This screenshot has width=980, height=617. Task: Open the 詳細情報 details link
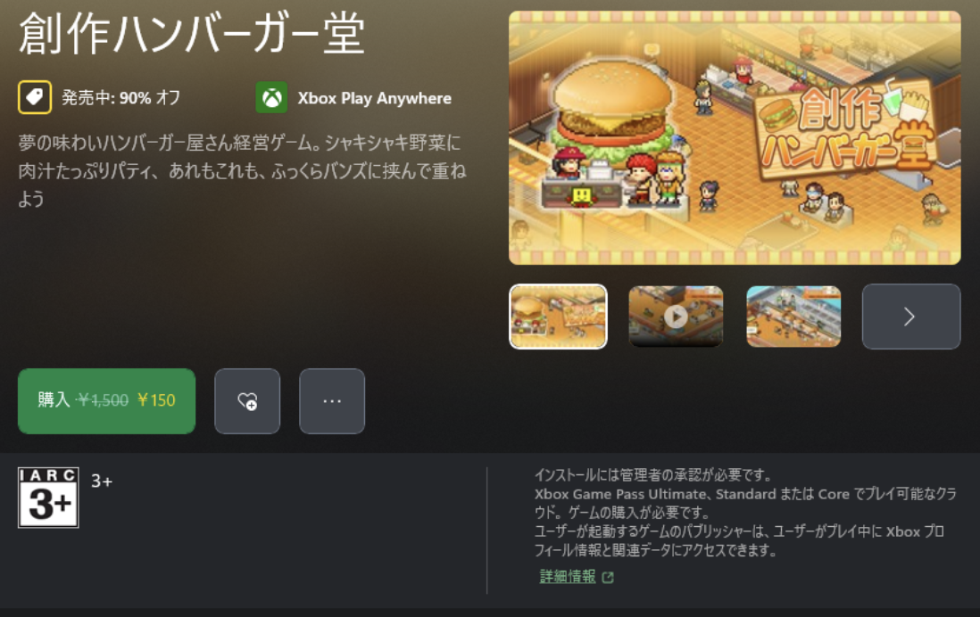568,576
